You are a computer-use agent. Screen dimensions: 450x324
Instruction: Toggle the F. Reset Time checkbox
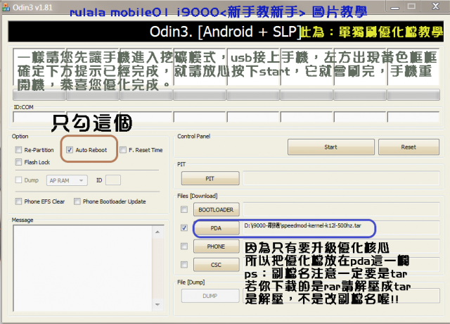[x=123, y=150]
